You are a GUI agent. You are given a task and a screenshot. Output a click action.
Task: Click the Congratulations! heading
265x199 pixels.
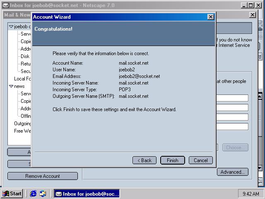coord(53,29)
